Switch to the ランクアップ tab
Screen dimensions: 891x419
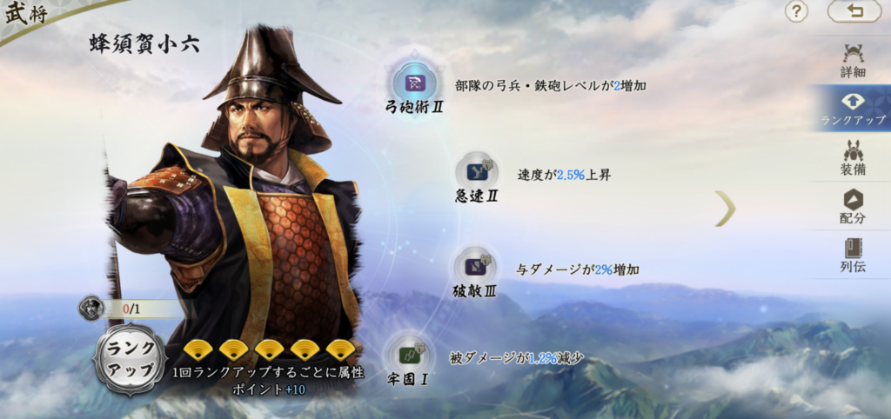[x=853, y=109]
